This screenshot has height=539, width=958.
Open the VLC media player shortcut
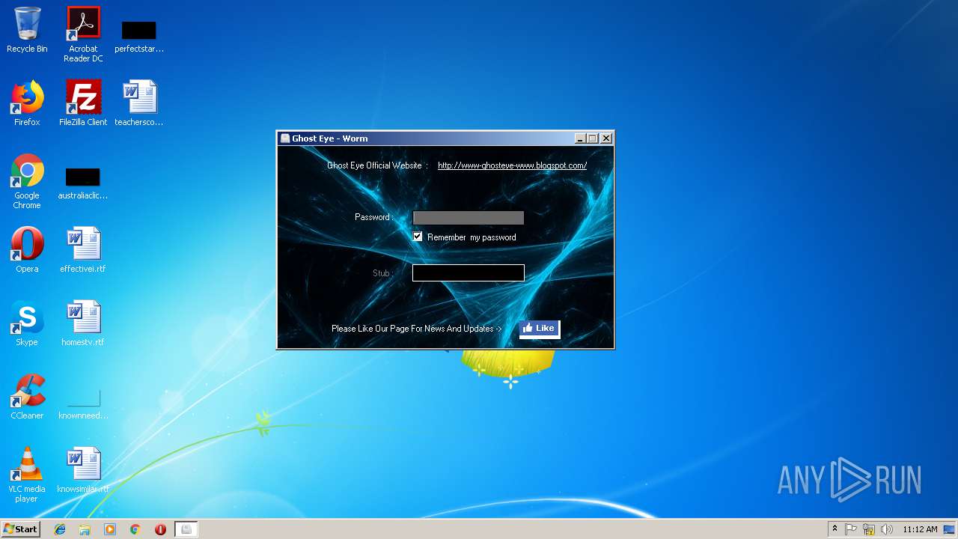[27, 475]
